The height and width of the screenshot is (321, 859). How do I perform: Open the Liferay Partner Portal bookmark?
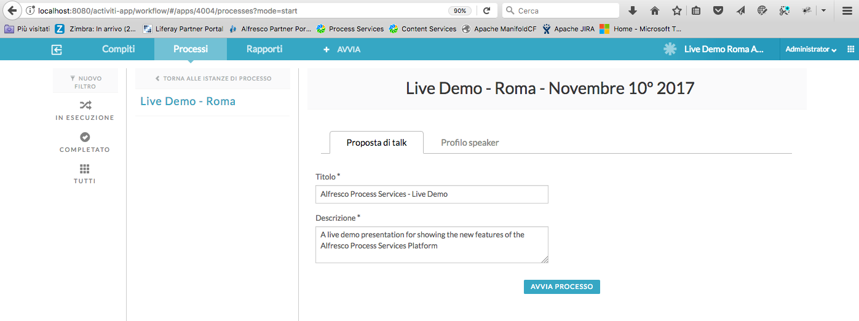point(183,29)
